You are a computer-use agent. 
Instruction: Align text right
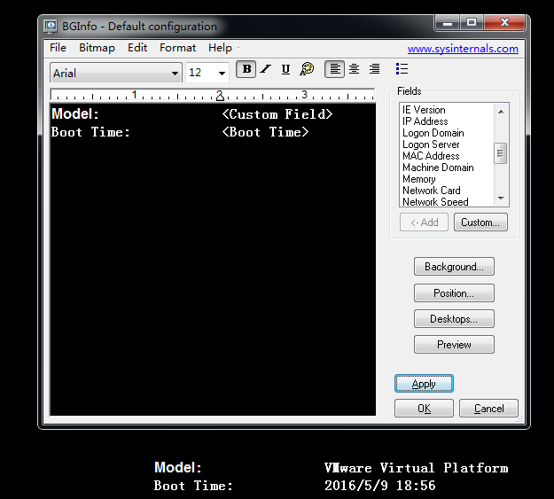tap(375, 69)
